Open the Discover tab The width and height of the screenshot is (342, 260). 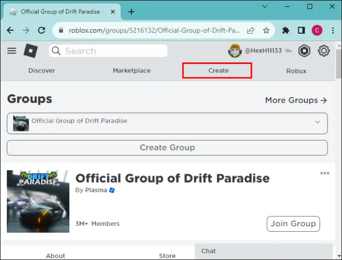click(42, 71)
